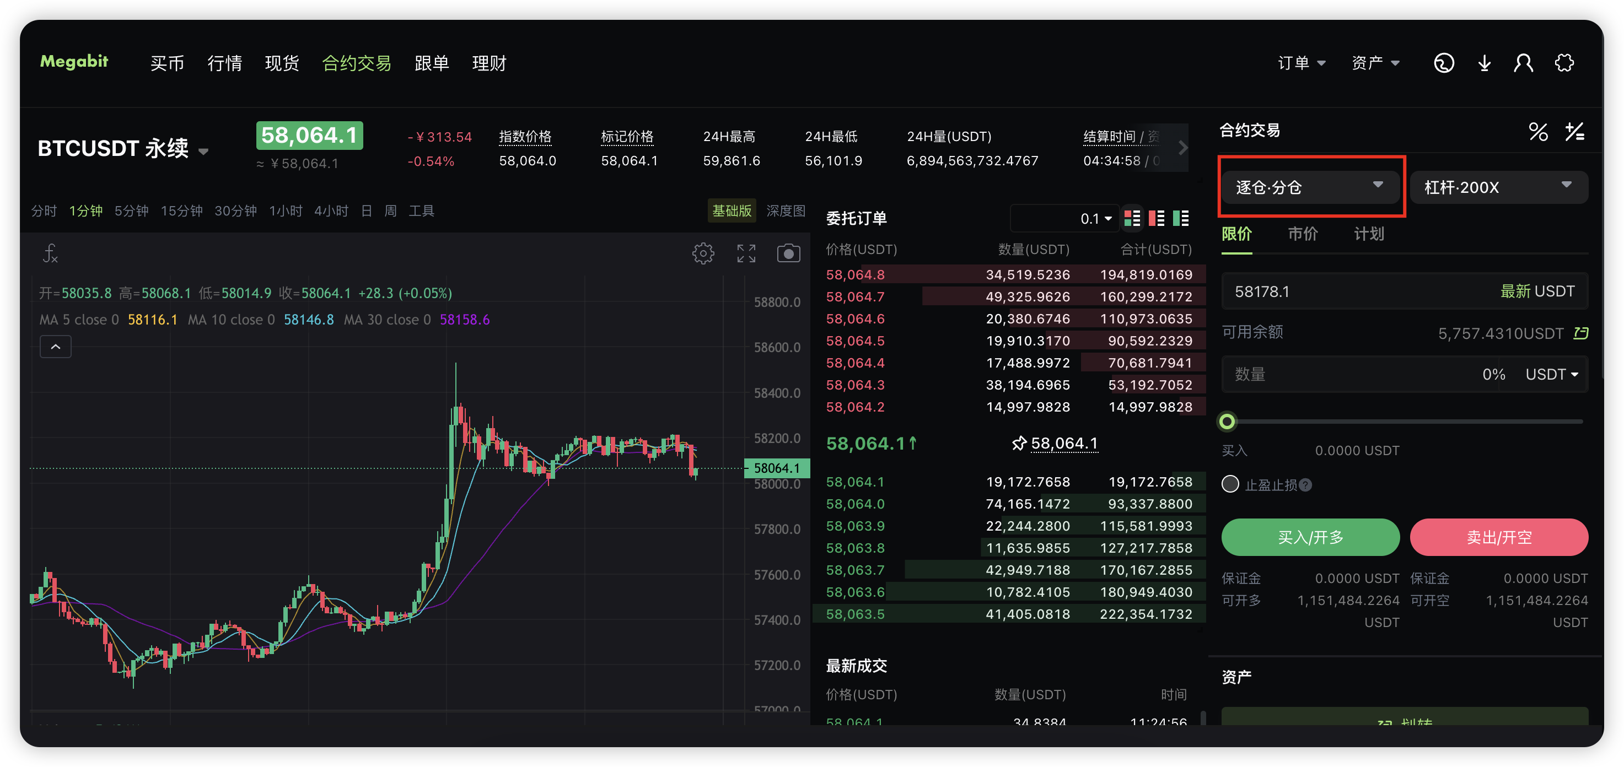Open the language/currency globe icon

(x=1443, y=63)
